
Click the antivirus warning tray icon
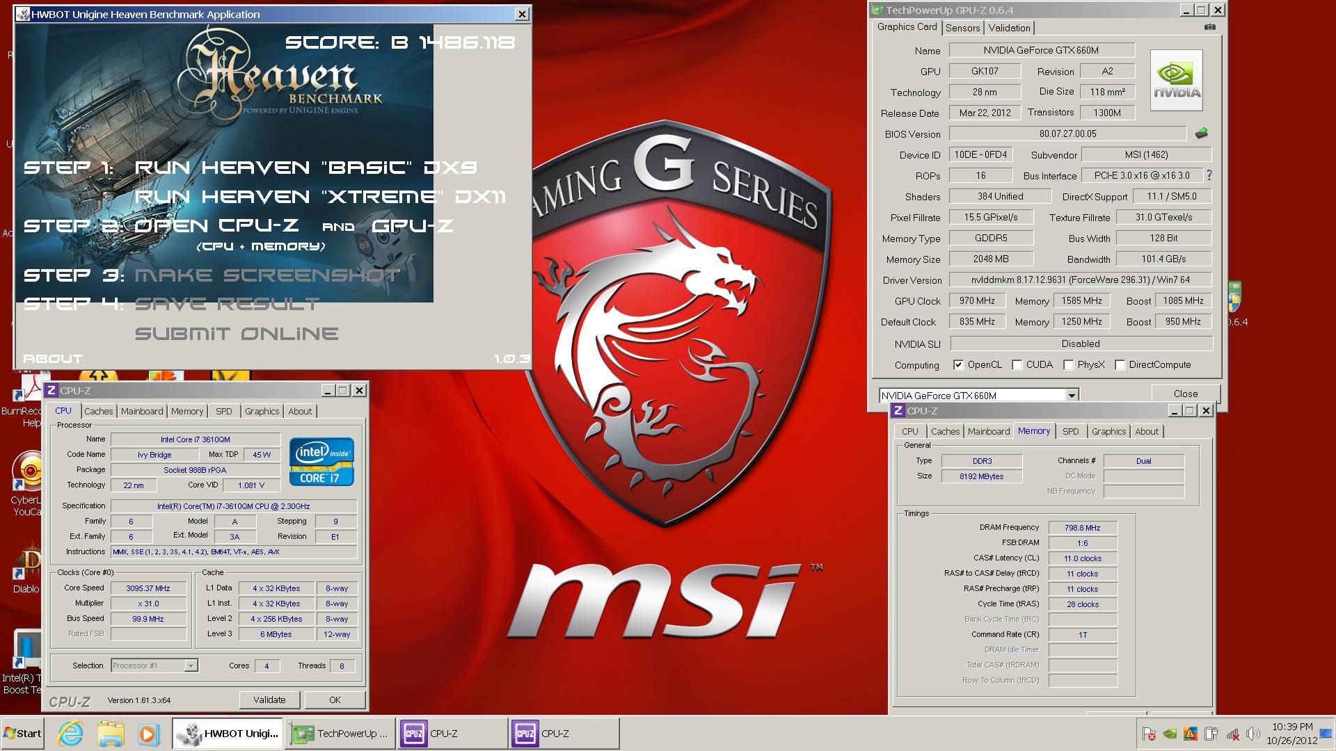(1191, 734)
